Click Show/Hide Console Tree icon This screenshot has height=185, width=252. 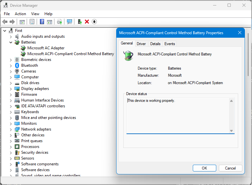click(x=22, y=22)
